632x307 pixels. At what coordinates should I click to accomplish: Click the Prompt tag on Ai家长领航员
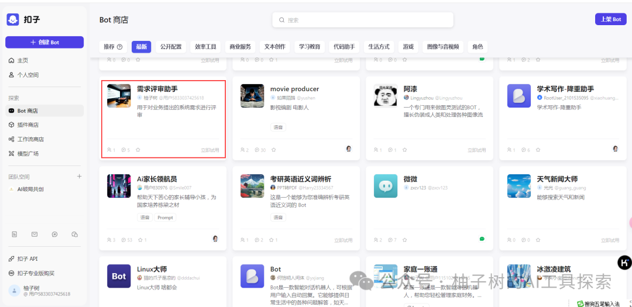[x=165, y=218]
